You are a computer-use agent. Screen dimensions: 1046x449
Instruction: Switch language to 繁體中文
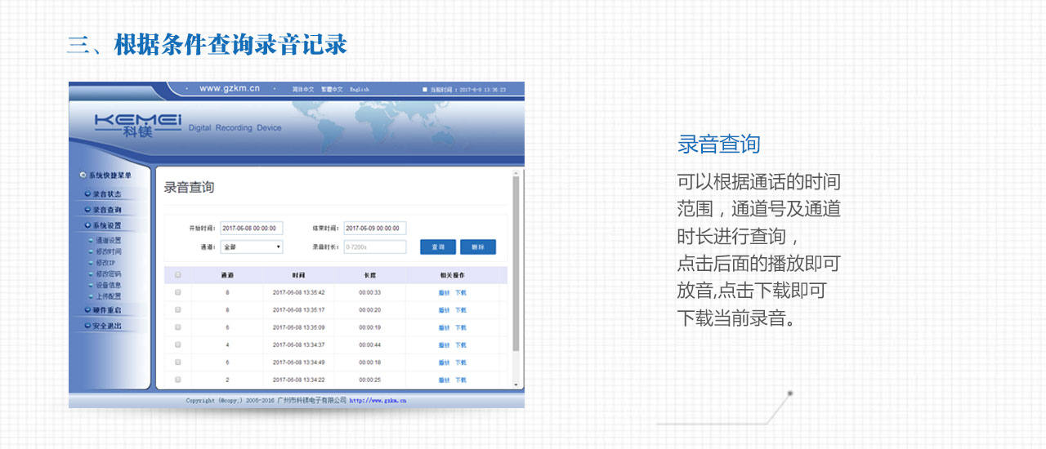pos(332,89)
